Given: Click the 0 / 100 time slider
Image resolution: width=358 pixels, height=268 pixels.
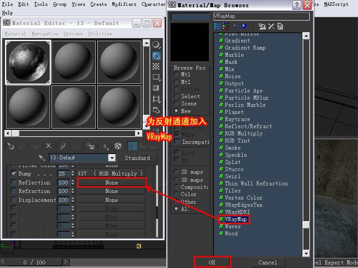Looking at the screenshot, I should 34,262.
